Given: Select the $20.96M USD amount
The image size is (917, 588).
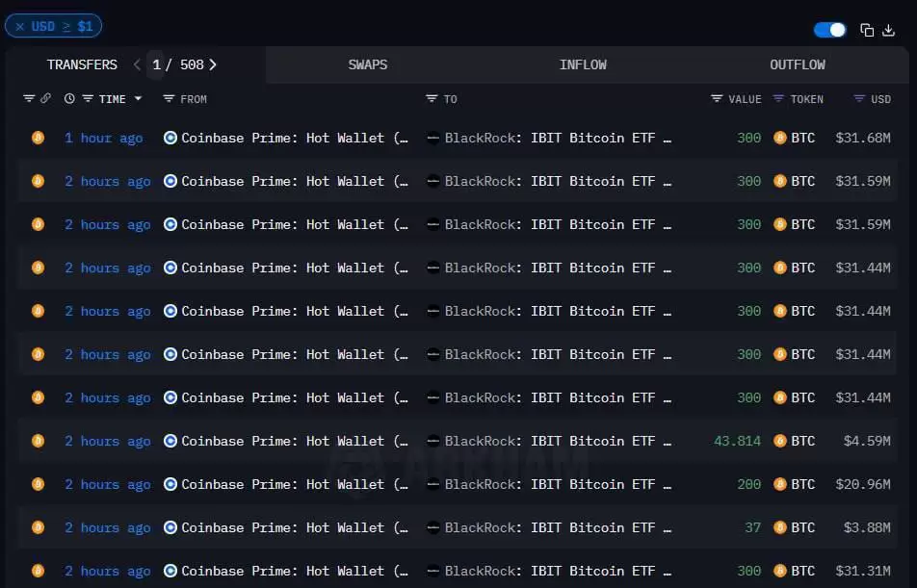Looking at the screenshot, I should coord(863,484).
